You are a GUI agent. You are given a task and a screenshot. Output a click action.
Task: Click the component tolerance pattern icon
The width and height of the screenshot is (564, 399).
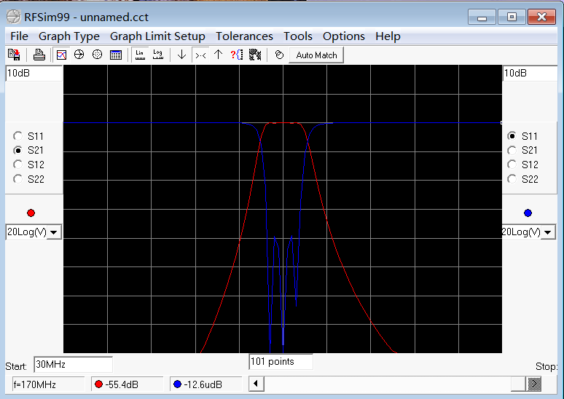(x=255, y=55)
